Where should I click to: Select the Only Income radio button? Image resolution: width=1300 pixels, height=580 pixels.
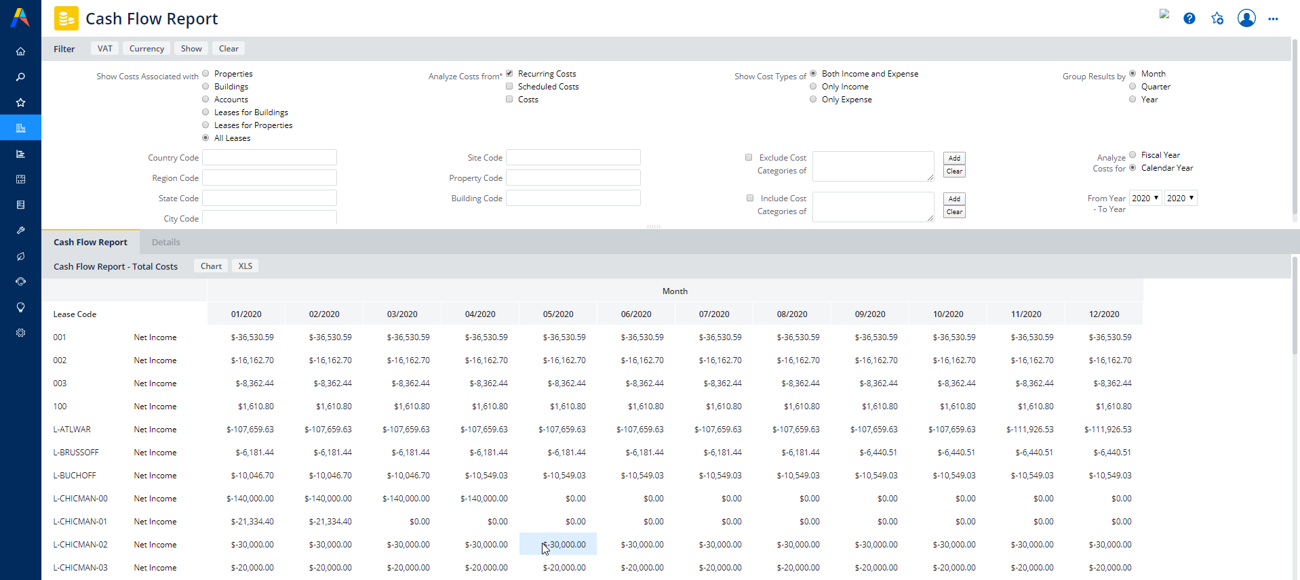(x=813, y=87)
